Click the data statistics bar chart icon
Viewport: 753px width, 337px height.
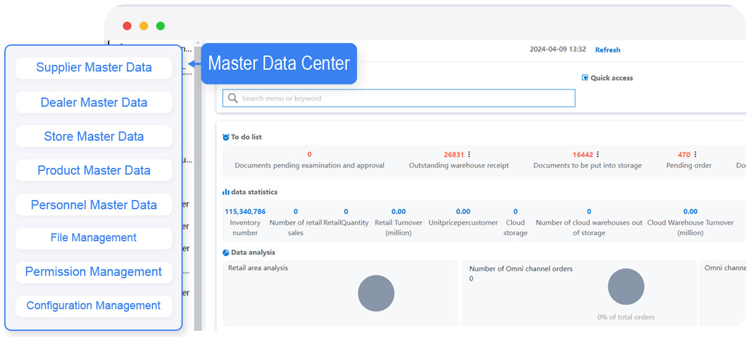pos(226,192)
